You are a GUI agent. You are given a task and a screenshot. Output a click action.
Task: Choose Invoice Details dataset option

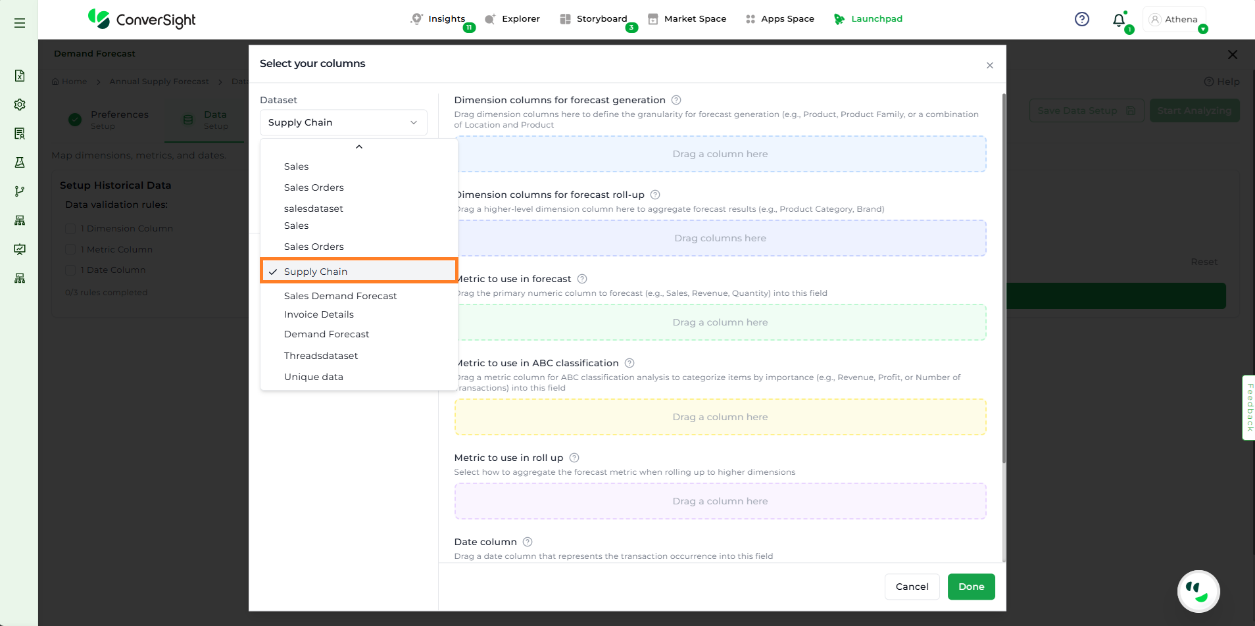coord(318,314)
